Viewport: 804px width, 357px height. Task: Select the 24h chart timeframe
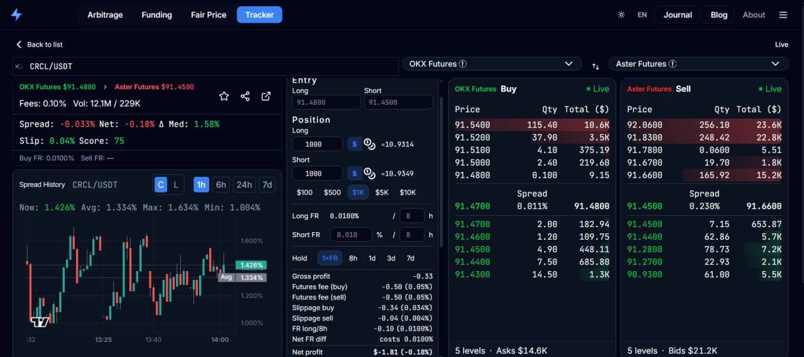[244, 184]
